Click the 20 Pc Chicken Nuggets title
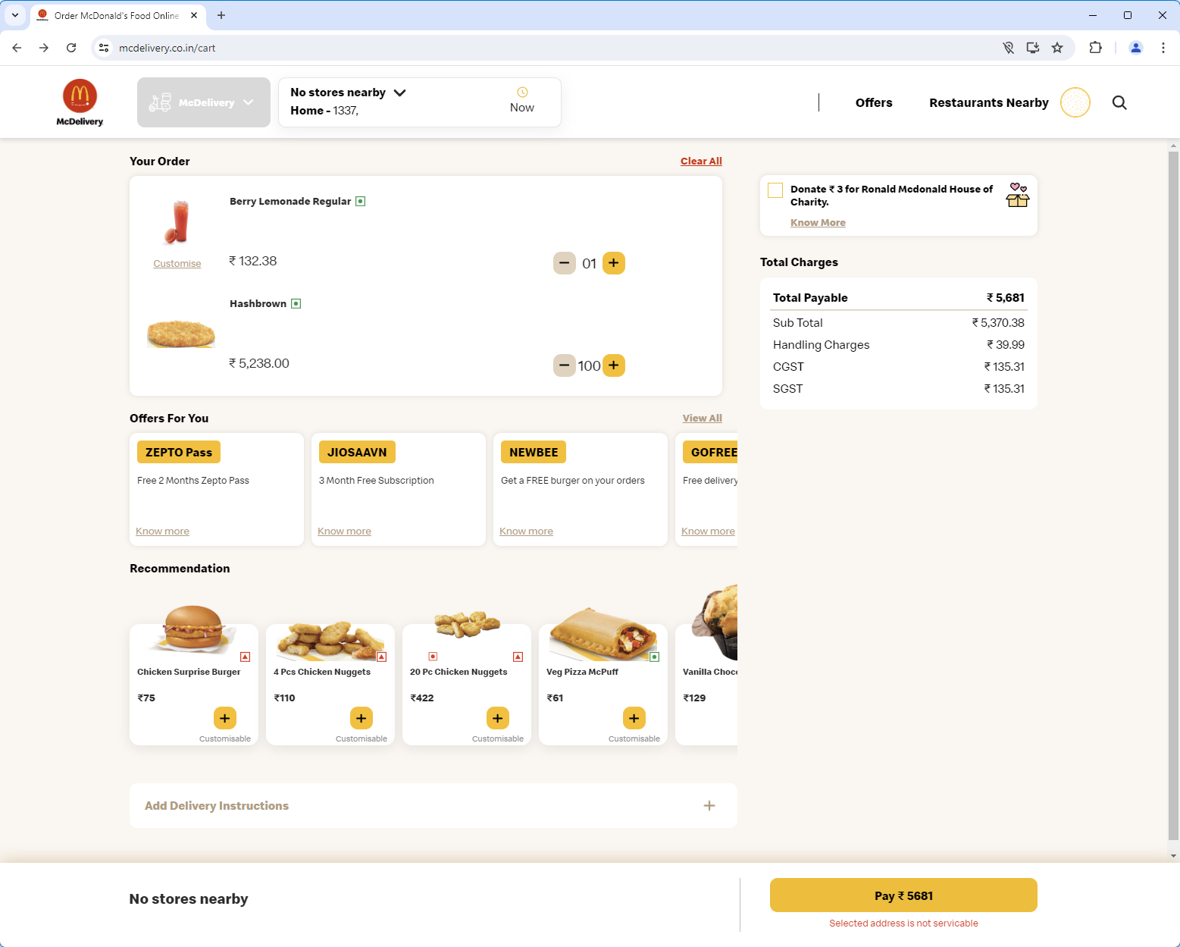The height and width of the screenshot is (947, 1180). tap(459, 672)
